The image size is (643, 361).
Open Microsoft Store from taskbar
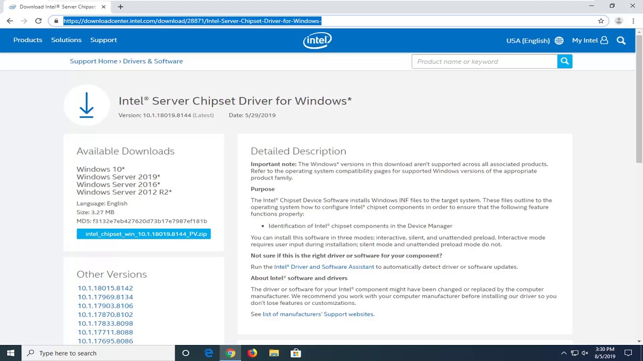tap(296, 353)
